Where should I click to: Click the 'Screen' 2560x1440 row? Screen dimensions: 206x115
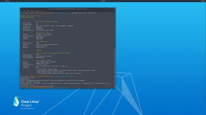pos(33,39)
